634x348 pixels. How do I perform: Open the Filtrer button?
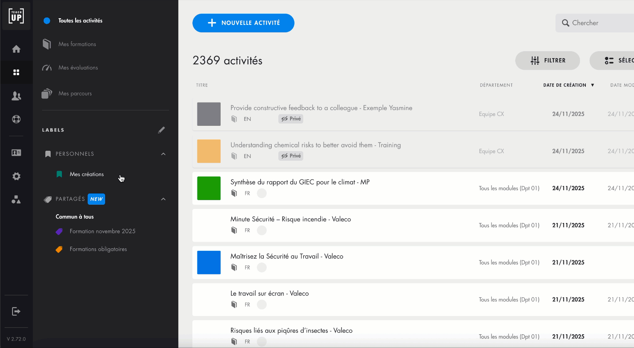pyautogui.click(x=548, y=61)
